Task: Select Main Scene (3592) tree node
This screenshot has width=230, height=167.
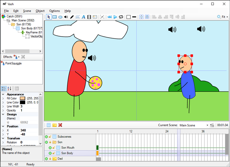Action: click(x=23, y=20)
